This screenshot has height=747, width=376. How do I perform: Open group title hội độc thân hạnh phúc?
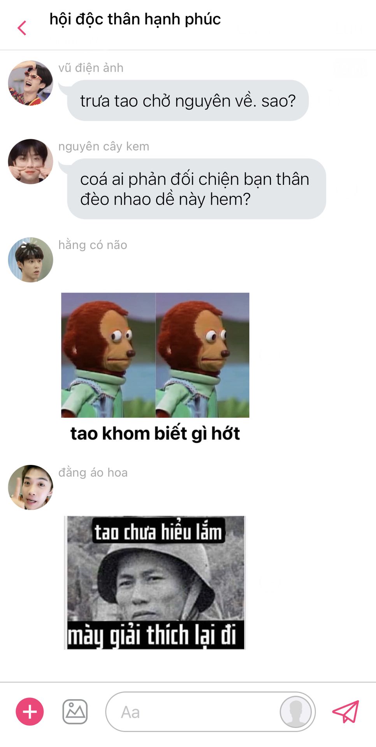click(x=135, y=19)
